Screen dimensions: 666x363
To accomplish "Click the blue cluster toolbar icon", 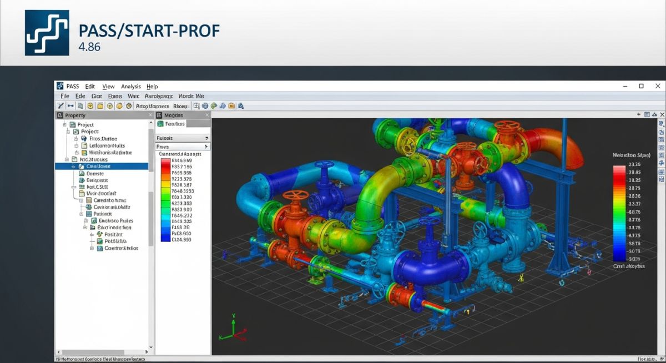I will coord(223,105).
